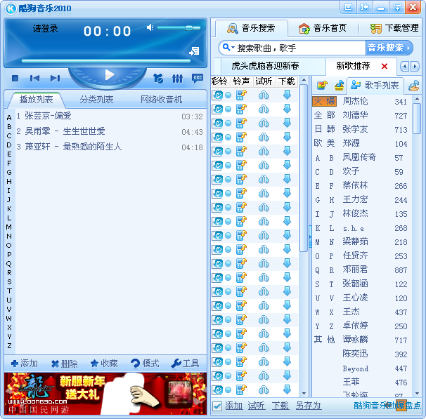This screenshot has width=426, height=419.
Task: Toggle the select-all checkbox beside 添加
Action: click(x=217, y=406)
